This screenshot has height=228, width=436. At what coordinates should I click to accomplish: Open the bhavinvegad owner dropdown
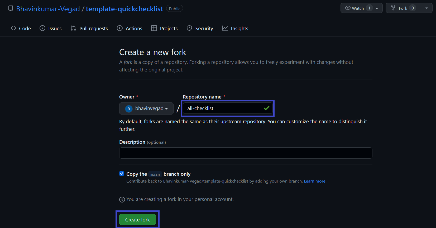coord(146,108)
